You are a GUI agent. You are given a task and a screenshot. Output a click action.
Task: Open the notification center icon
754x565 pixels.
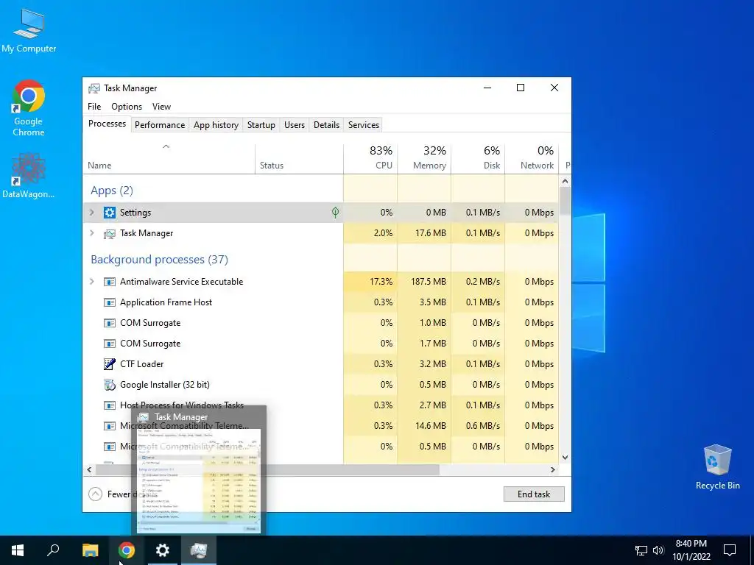click(x=730, y=550)
